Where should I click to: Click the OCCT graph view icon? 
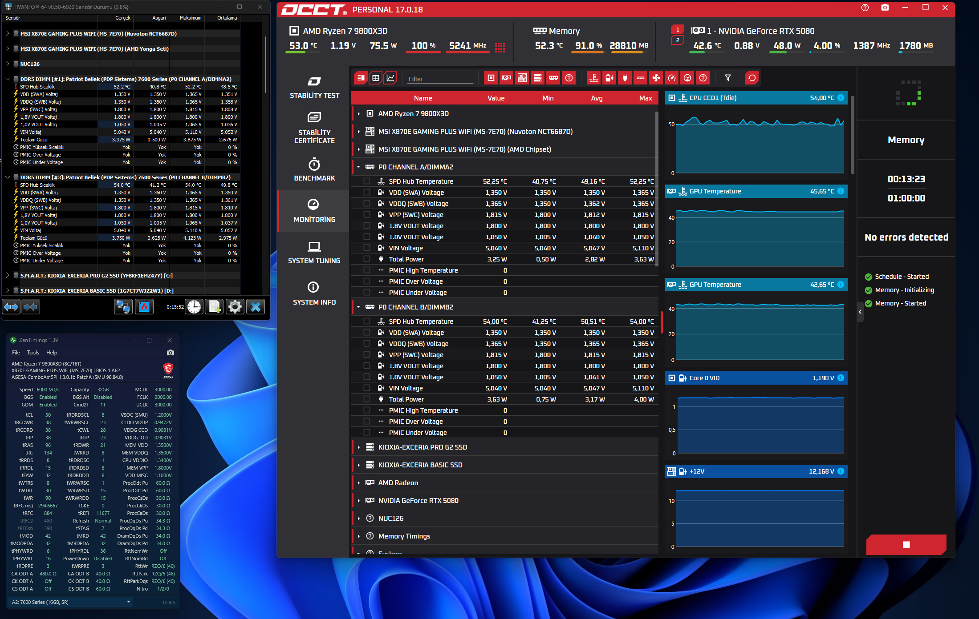[x=390, y=78]
